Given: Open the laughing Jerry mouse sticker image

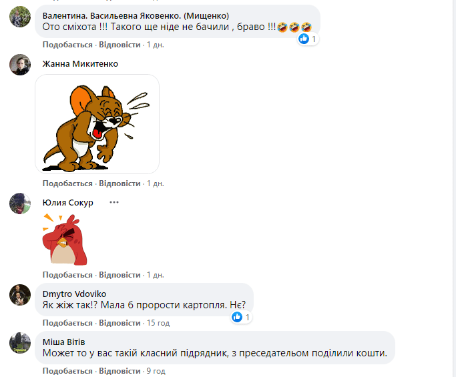Looking at the screenshot, I should [x=97, y=124].
